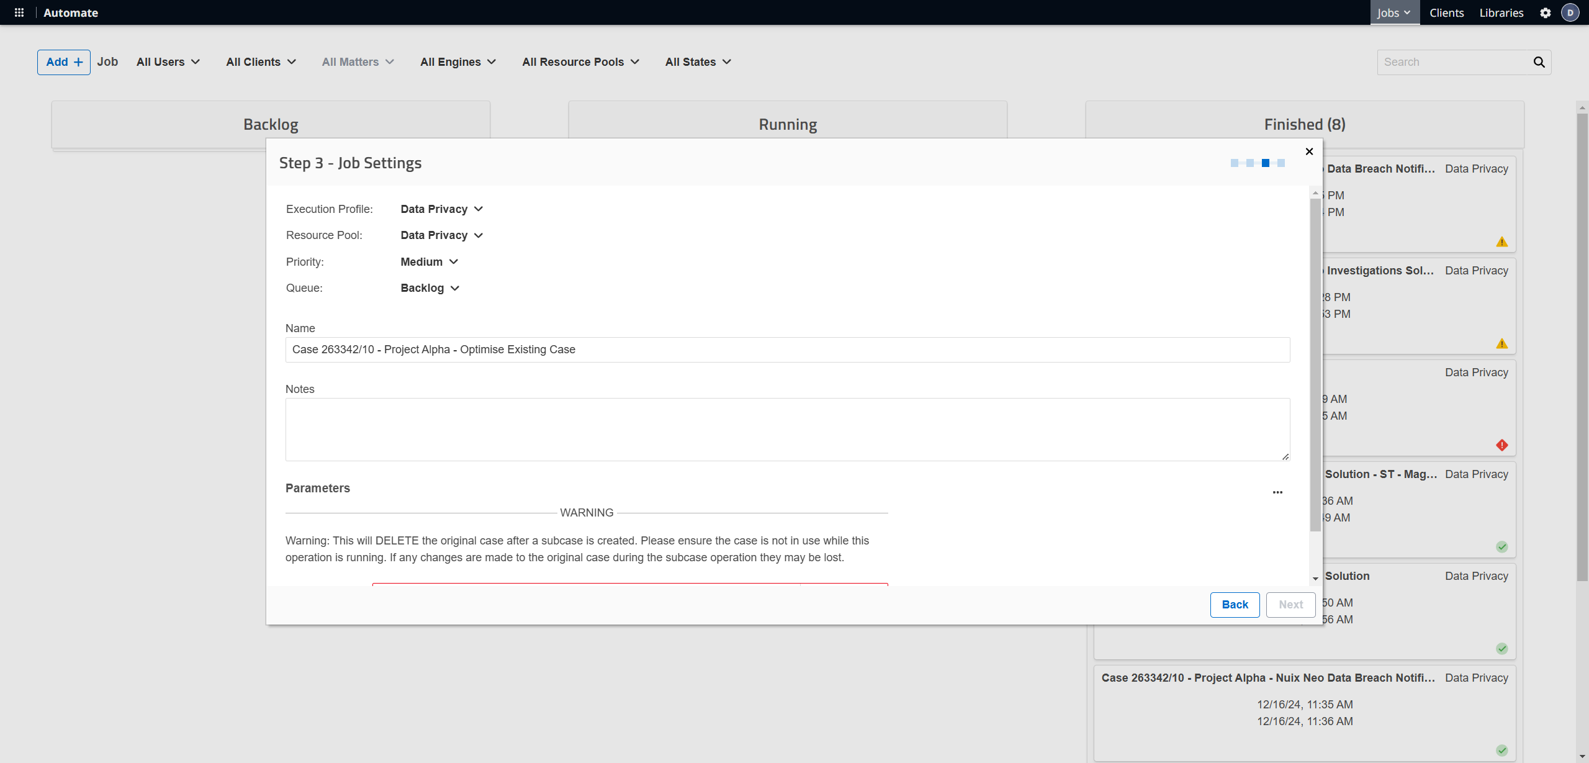This screenshot has width=1589, height=763.
Task: Change the Priority Medium dropdown
Action: [429, 262]
